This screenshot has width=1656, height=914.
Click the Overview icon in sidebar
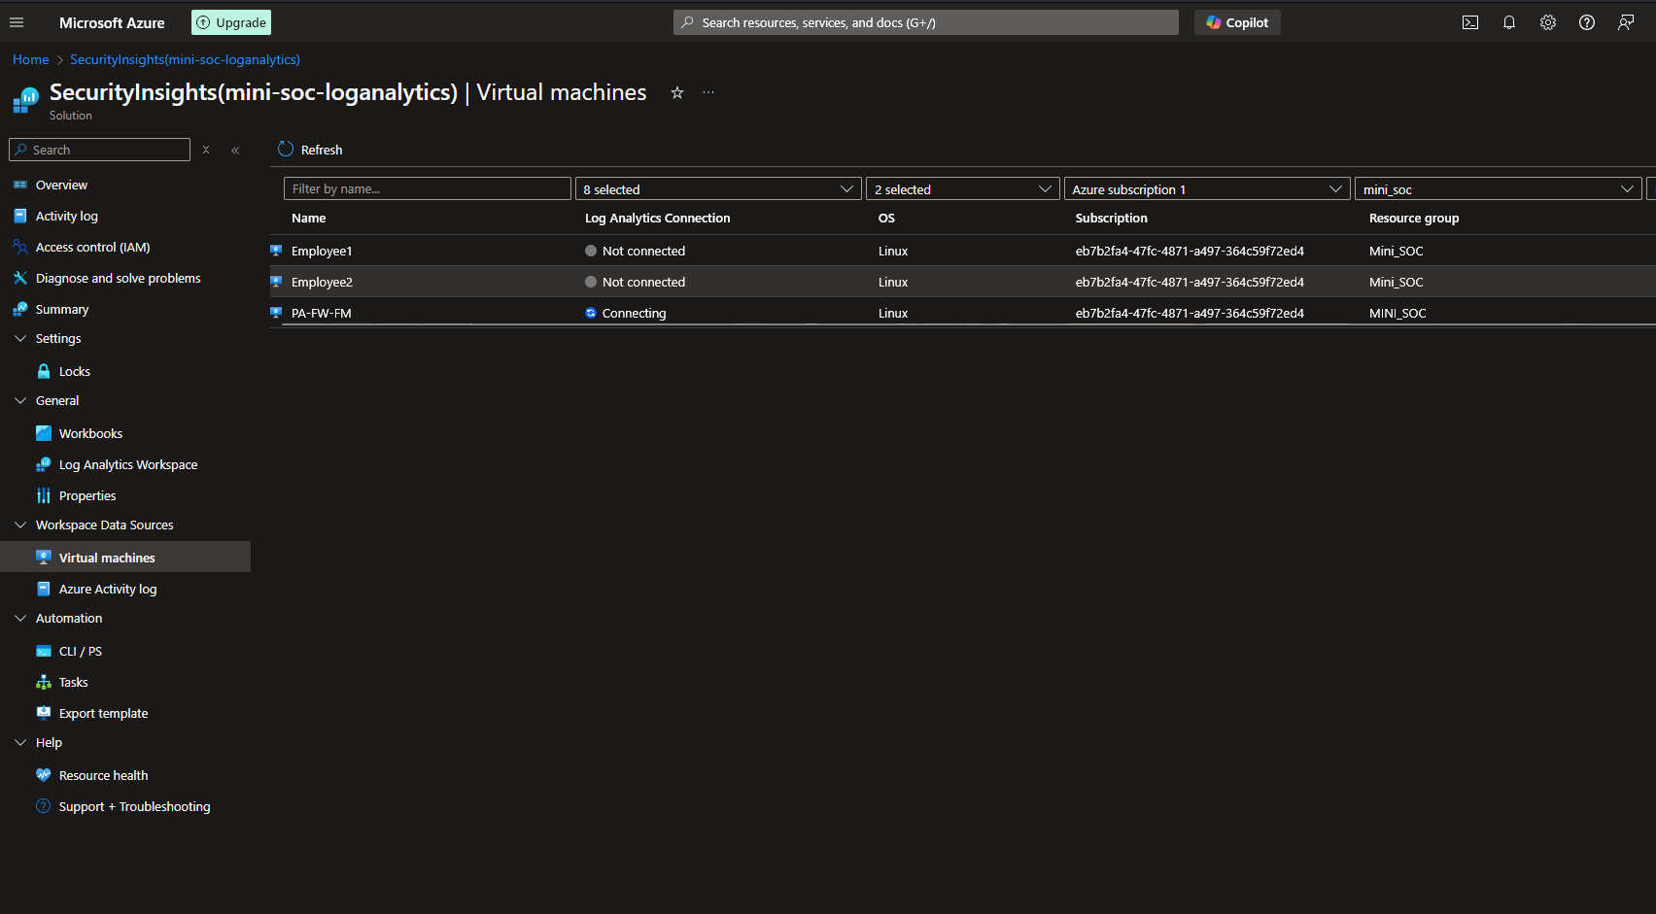pyautogui.click(x=19, y=185)
